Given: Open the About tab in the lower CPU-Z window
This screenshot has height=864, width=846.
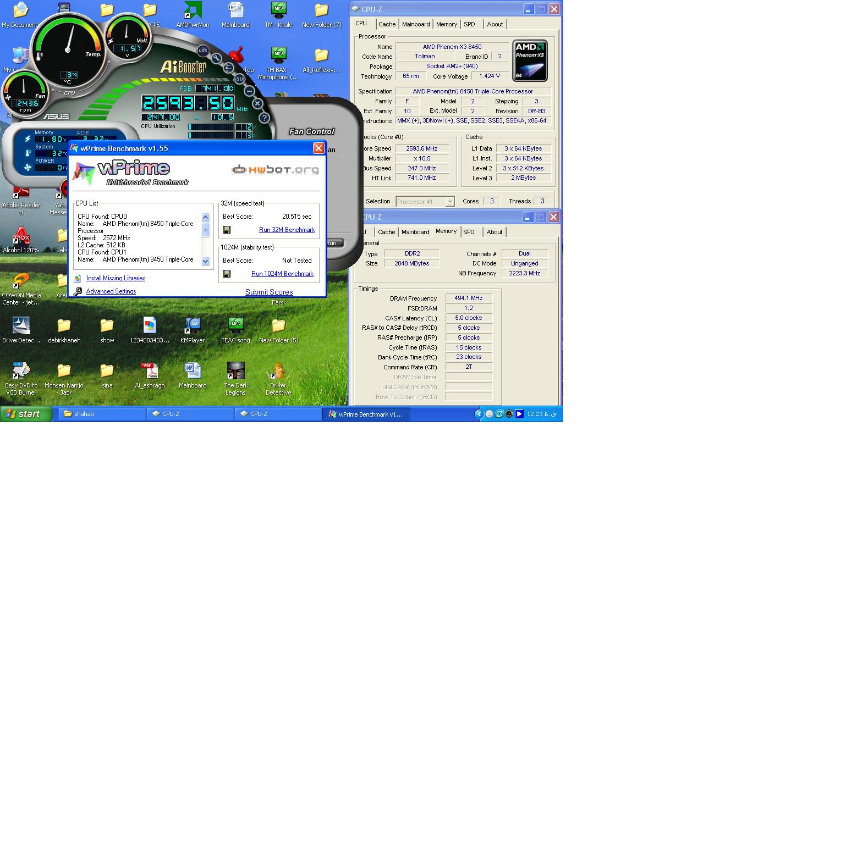Looking at the screenshot, I should pyautogui.click(x=495, y=232).
